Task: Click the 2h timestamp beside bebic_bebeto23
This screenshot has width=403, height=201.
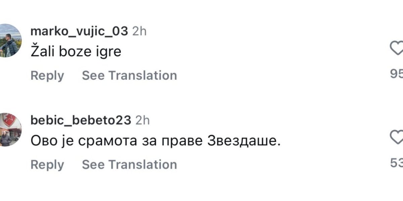Action: click(142, 120)
